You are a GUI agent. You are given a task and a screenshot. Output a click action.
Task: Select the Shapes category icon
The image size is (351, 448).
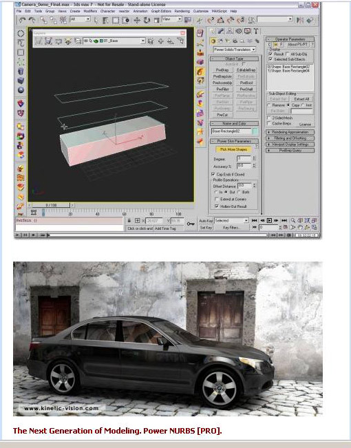(x=220, y=41)
